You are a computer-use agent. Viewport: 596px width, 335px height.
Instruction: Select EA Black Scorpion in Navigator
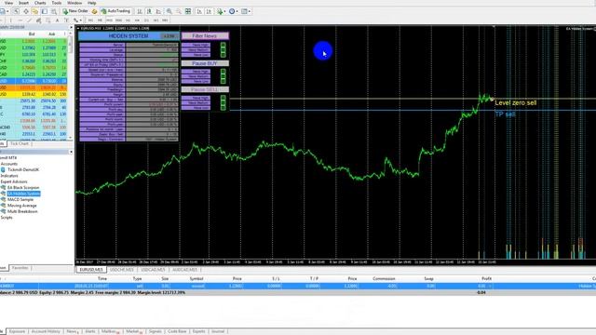pyautogui.click(x=23, y=188)
